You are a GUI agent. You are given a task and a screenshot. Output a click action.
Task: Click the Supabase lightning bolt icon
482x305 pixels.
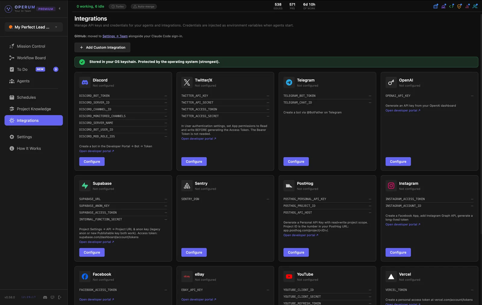tap(85, 186)
